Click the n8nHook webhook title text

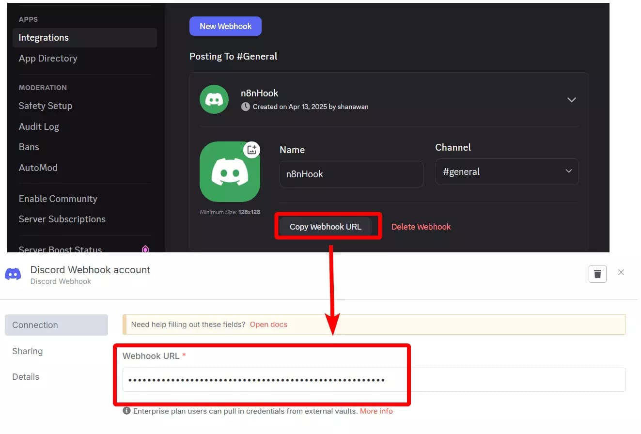260,93
